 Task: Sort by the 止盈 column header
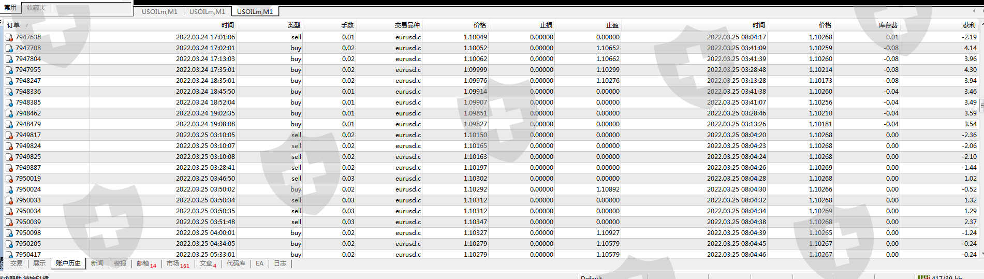click(x=612, y=25)
